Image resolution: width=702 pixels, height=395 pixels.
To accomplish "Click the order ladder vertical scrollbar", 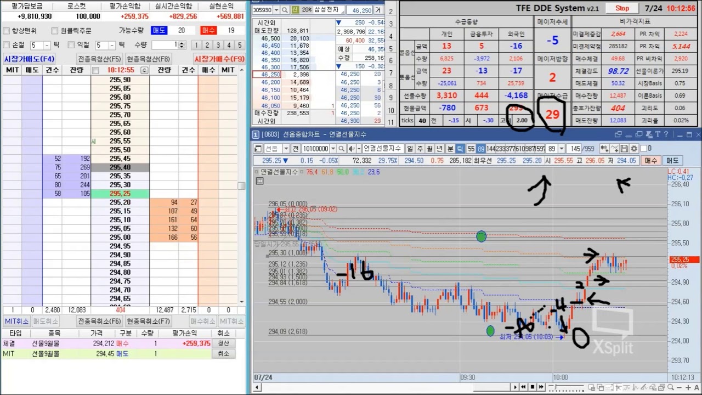I will (241, 187).
